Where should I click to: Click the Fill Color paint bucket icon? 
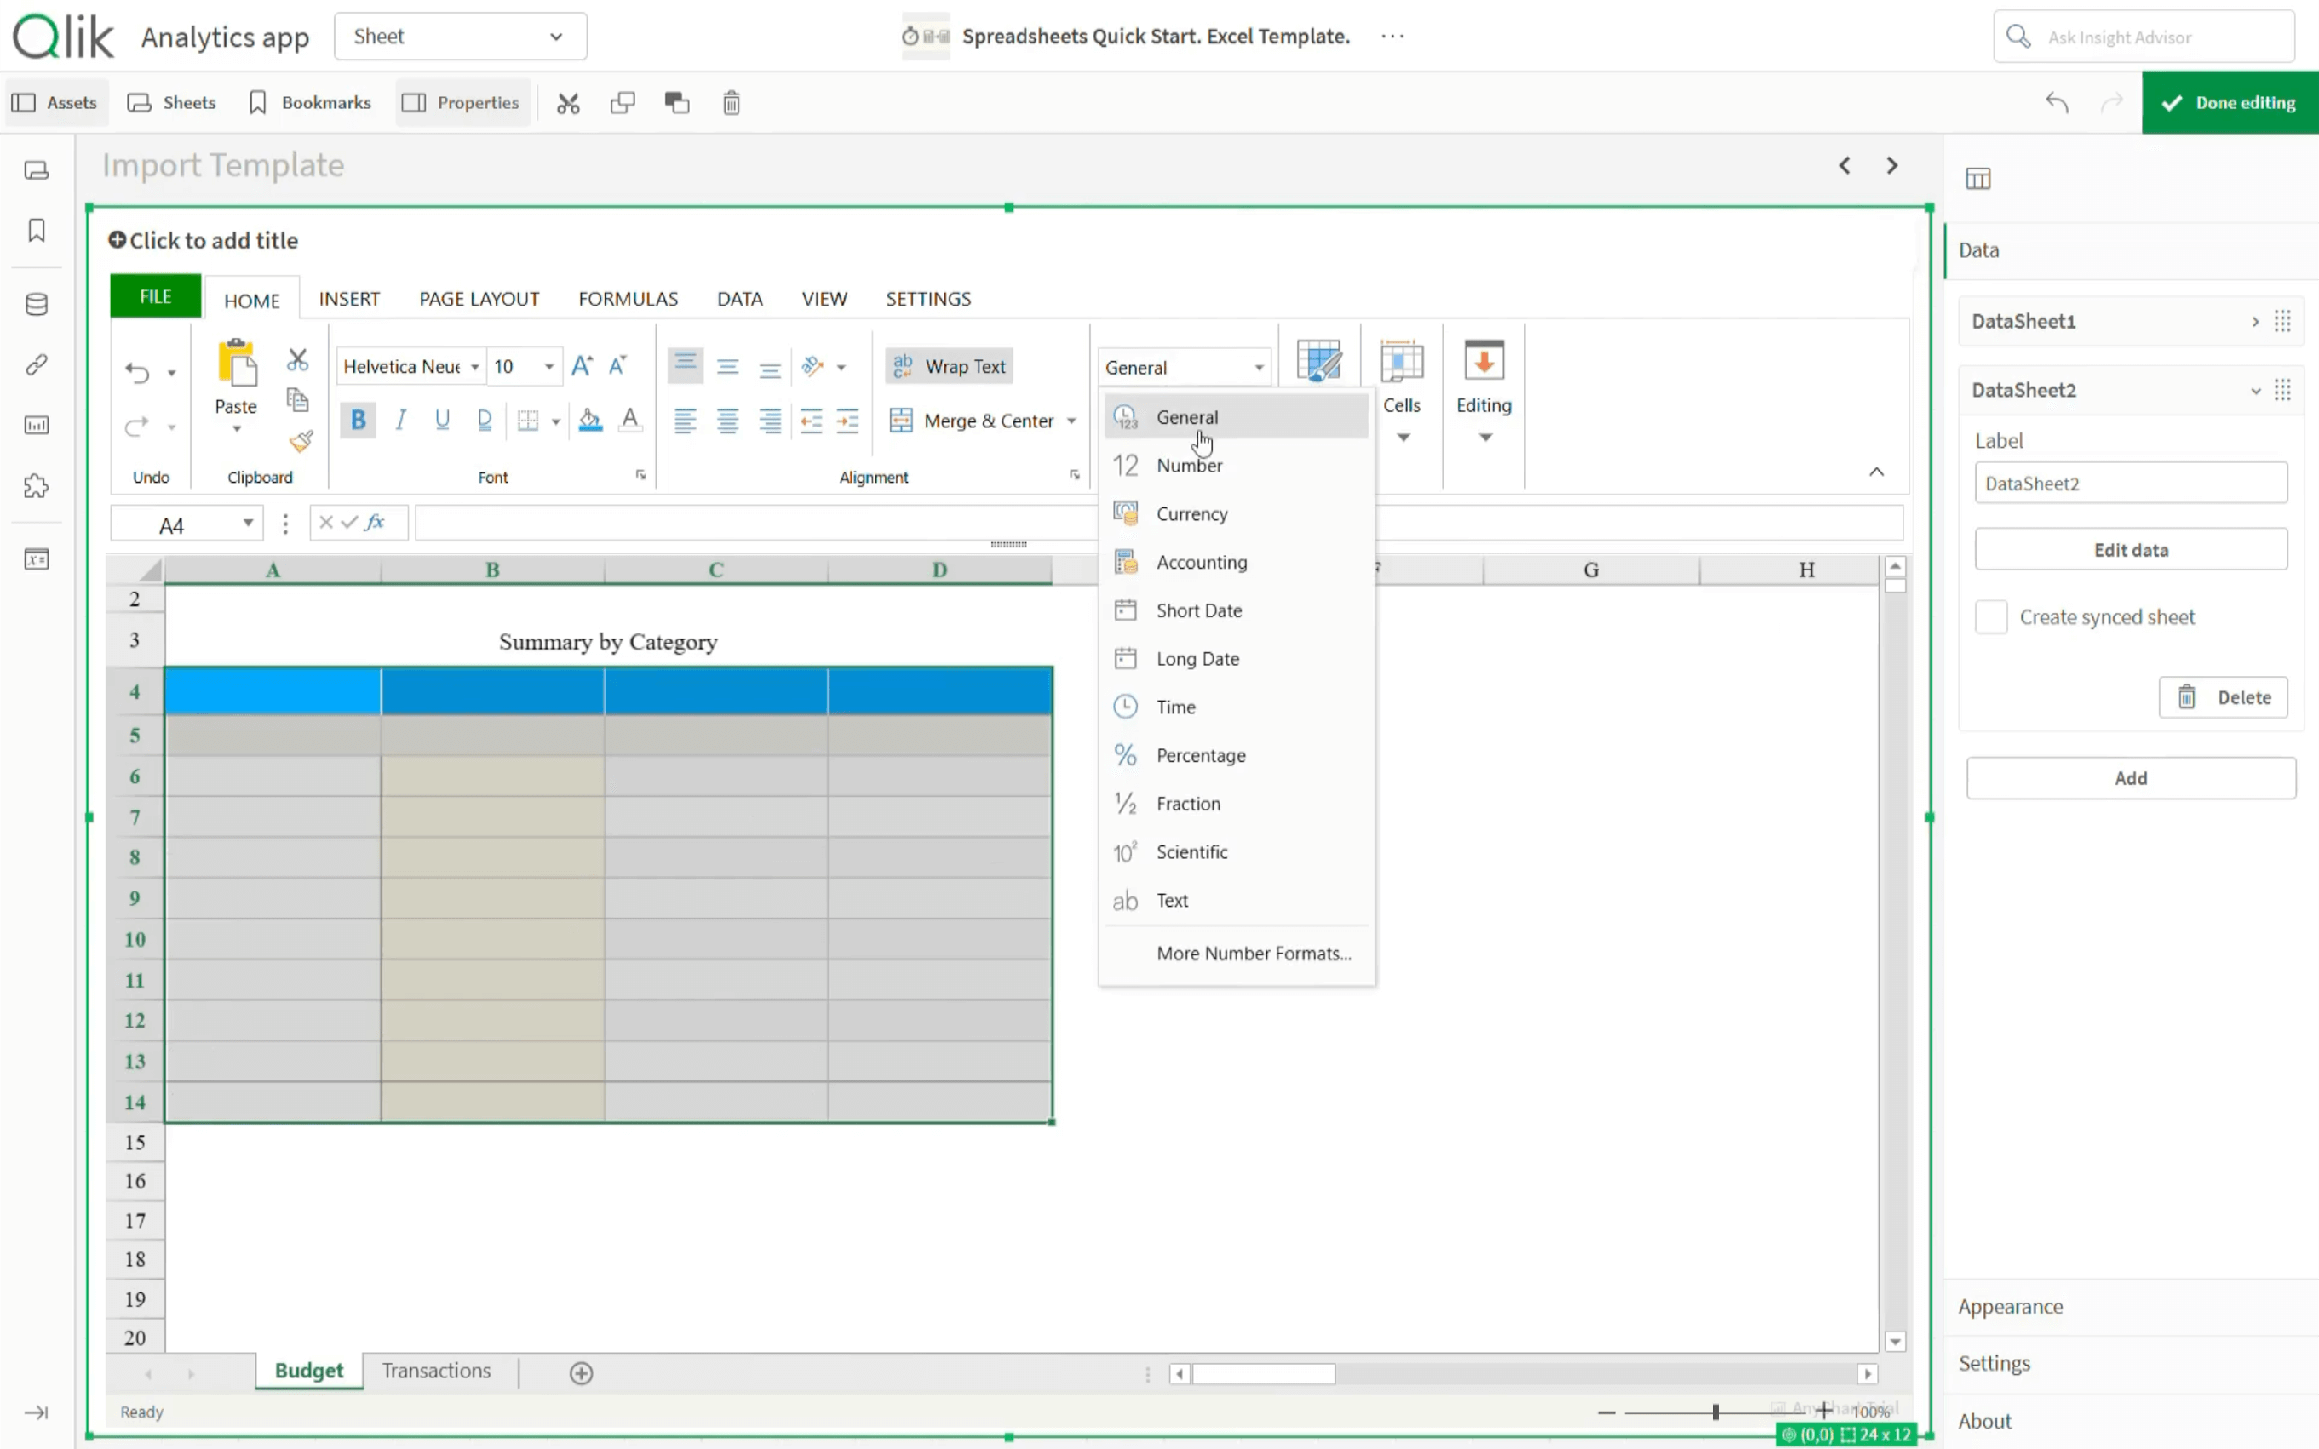pos(589,420)
